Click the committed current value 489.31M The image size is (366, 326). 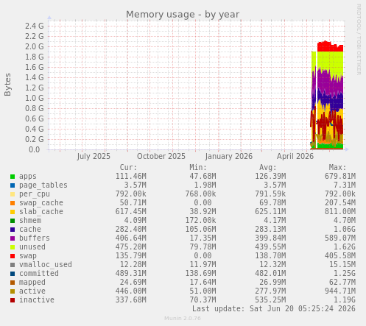click(131, 274)
